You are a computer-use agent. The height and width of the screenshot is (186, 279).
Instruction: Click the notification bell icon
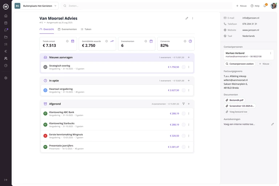coord(265,6)
